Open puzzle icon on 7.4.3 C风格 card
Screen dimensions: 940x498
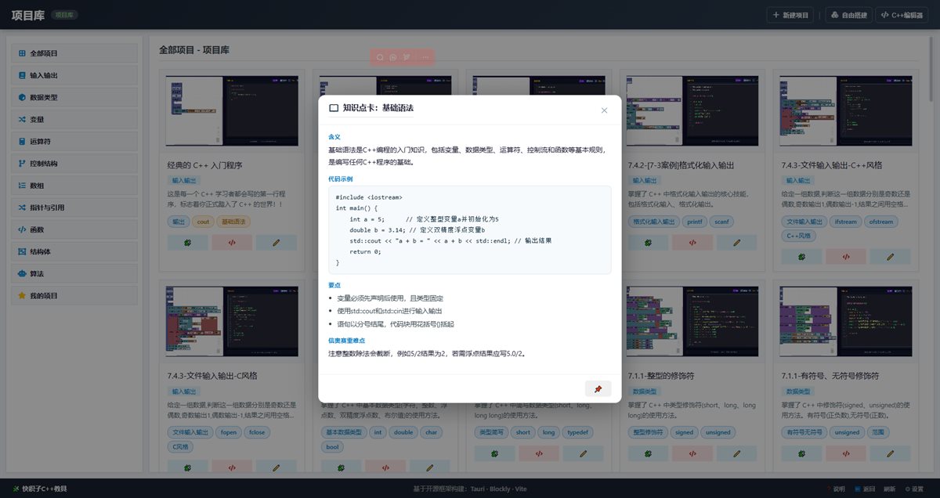click(187, 467)
